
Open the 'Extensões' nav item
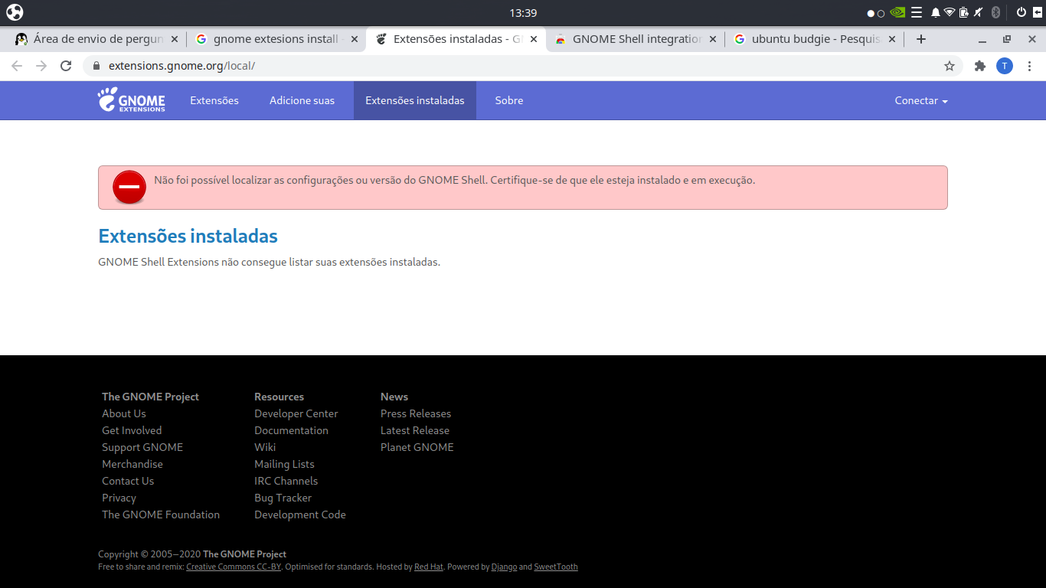coord(214,100)
